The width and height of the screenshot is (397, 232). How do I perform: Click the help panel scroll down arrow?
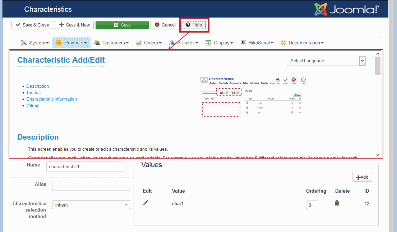(378, 155)
